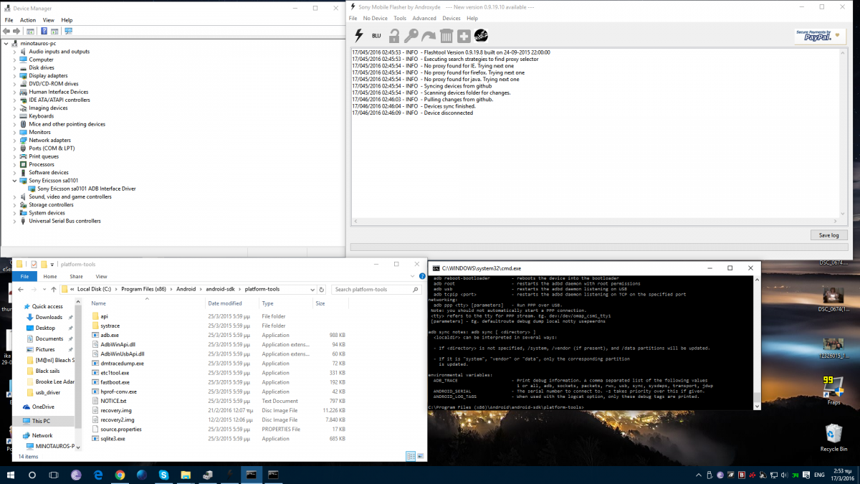Select Human Interface Devices in device tree
This screenshot has height=484, width=860.
tap(59, 92)
